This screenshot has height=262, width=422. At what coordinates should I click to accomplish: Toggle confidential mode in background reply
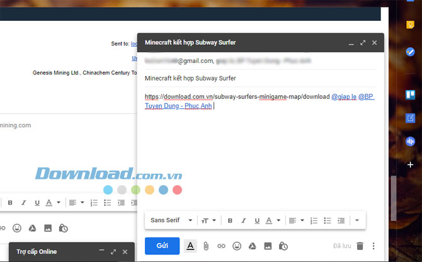[x=63, y=228]
